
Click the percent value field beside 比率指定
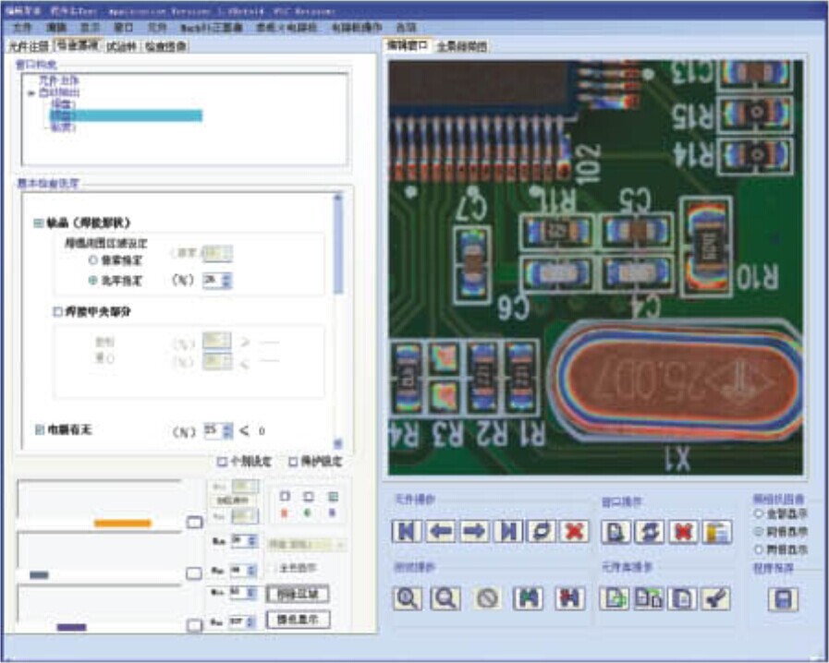[x=212, y=280]
